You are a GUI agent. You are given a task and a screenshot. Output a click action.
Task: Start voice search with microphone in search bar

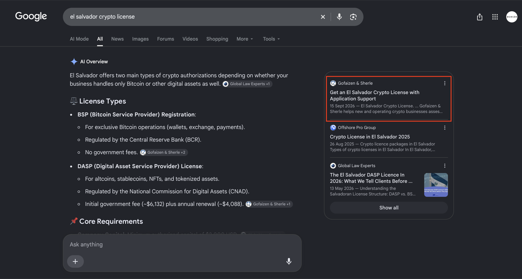click(x=339, y=17)
